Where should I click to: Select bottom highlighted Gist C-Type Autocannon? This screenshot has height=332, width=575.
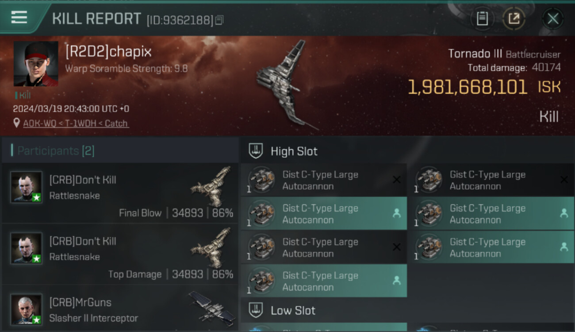coord(324,281)
